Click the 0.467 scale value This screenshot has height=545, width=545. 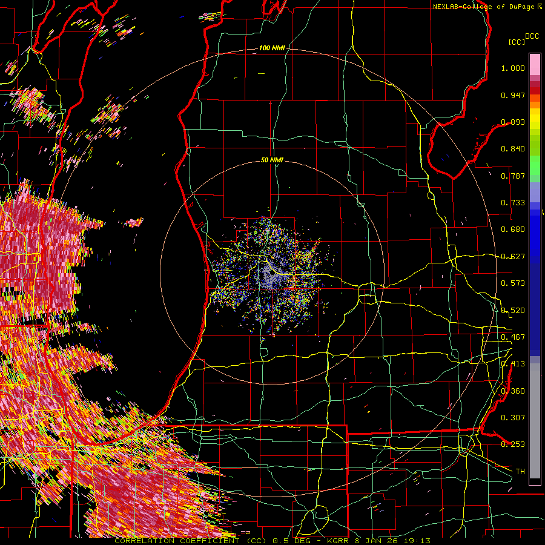(513, 337)
